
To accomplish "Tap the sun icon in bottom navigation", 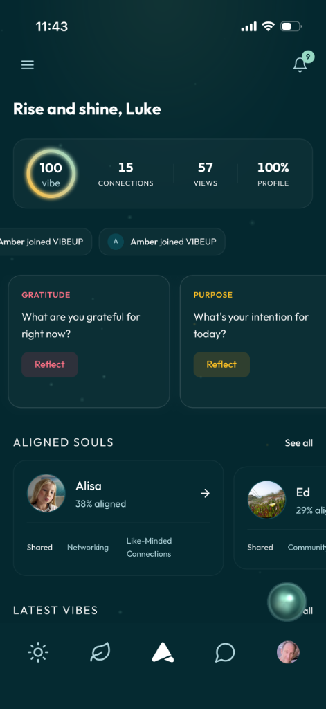I will (x=38, y=652).
